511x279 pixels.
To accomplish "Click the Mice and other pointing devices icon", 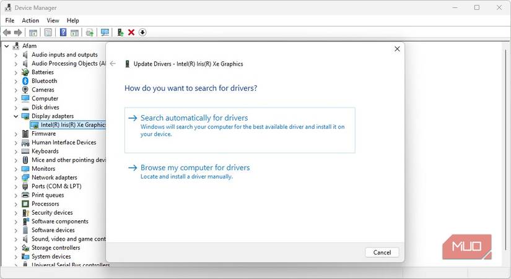I will (x=25, y=160).
